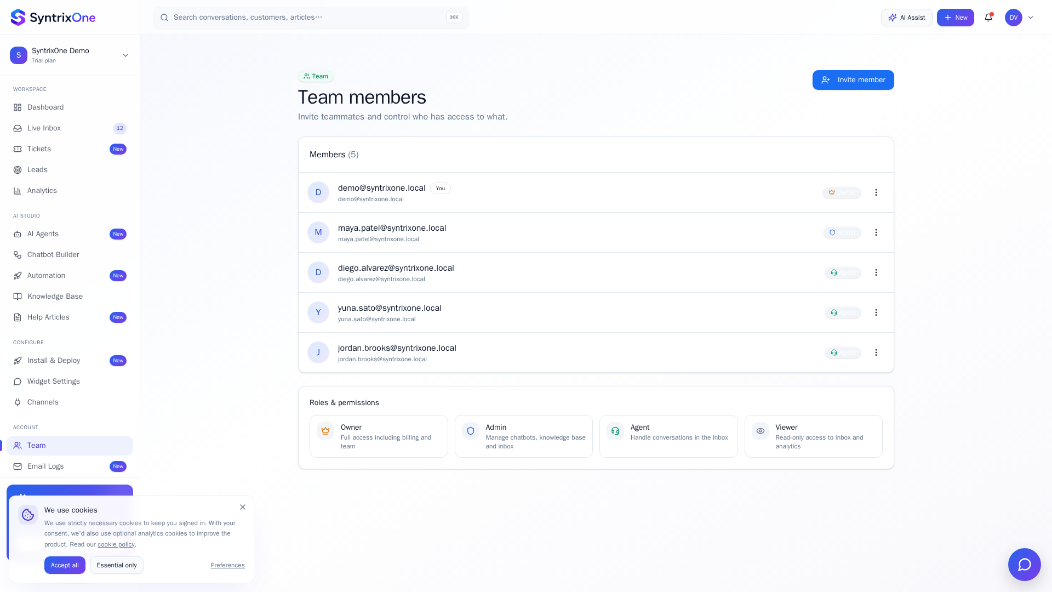Click Invite member button

[853, 80]
